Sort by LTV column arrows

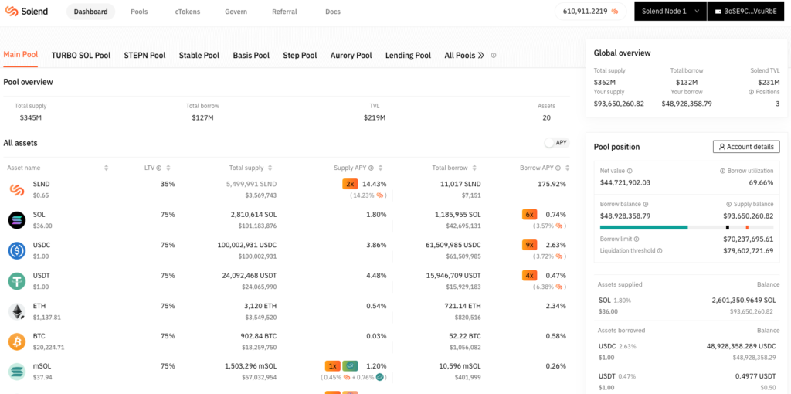(x=168, y=168)
